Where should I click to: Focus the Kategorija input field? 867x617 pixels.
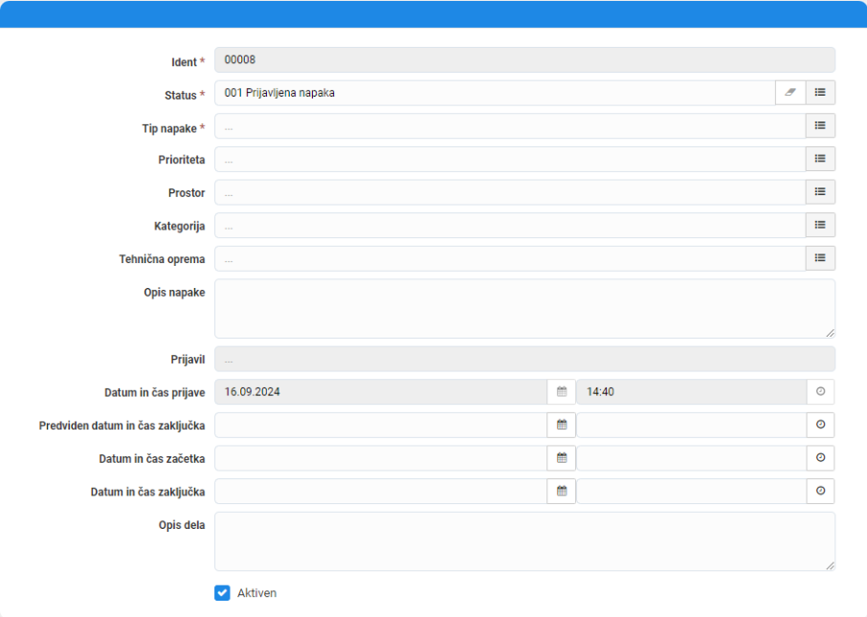click(x=510, y=225)
